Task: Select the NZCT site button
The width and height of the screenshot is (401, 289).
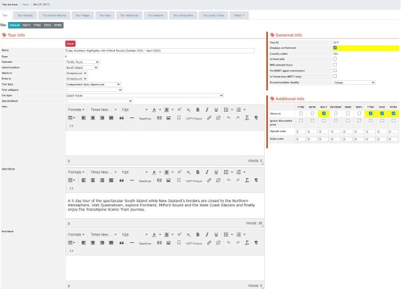Action: pos(27,25)
